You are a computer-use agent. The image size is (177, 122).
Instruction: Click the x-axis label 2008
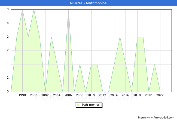[x=80, y=95]
